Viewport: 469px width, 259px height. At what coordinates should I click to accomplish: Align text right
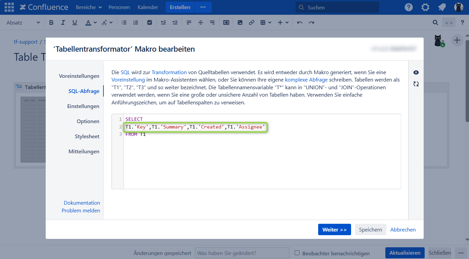(212, 22)
